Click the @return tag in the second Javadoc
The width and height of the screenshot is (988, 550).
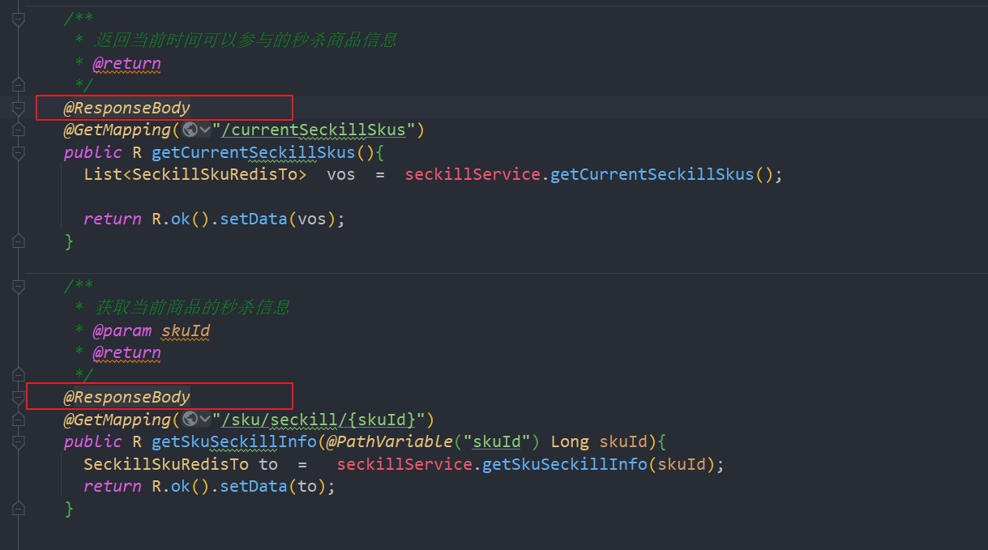(126, 353)
